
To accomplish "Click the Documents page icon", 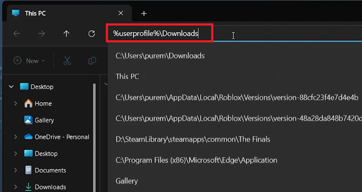I will (x=29, y=170).
